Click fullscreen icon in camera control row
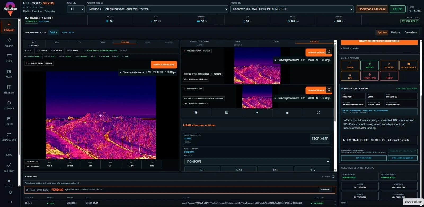 click(318, 112)
